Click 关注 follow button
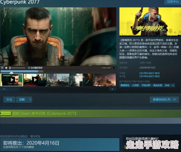 [9, 100]
